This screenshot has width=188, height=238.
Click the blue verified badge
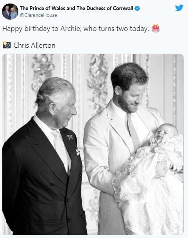point(137,9)
